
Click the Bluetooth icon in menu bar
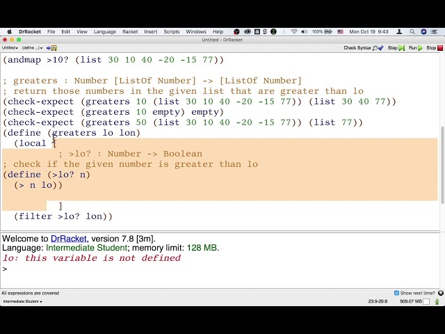point(284,31)
